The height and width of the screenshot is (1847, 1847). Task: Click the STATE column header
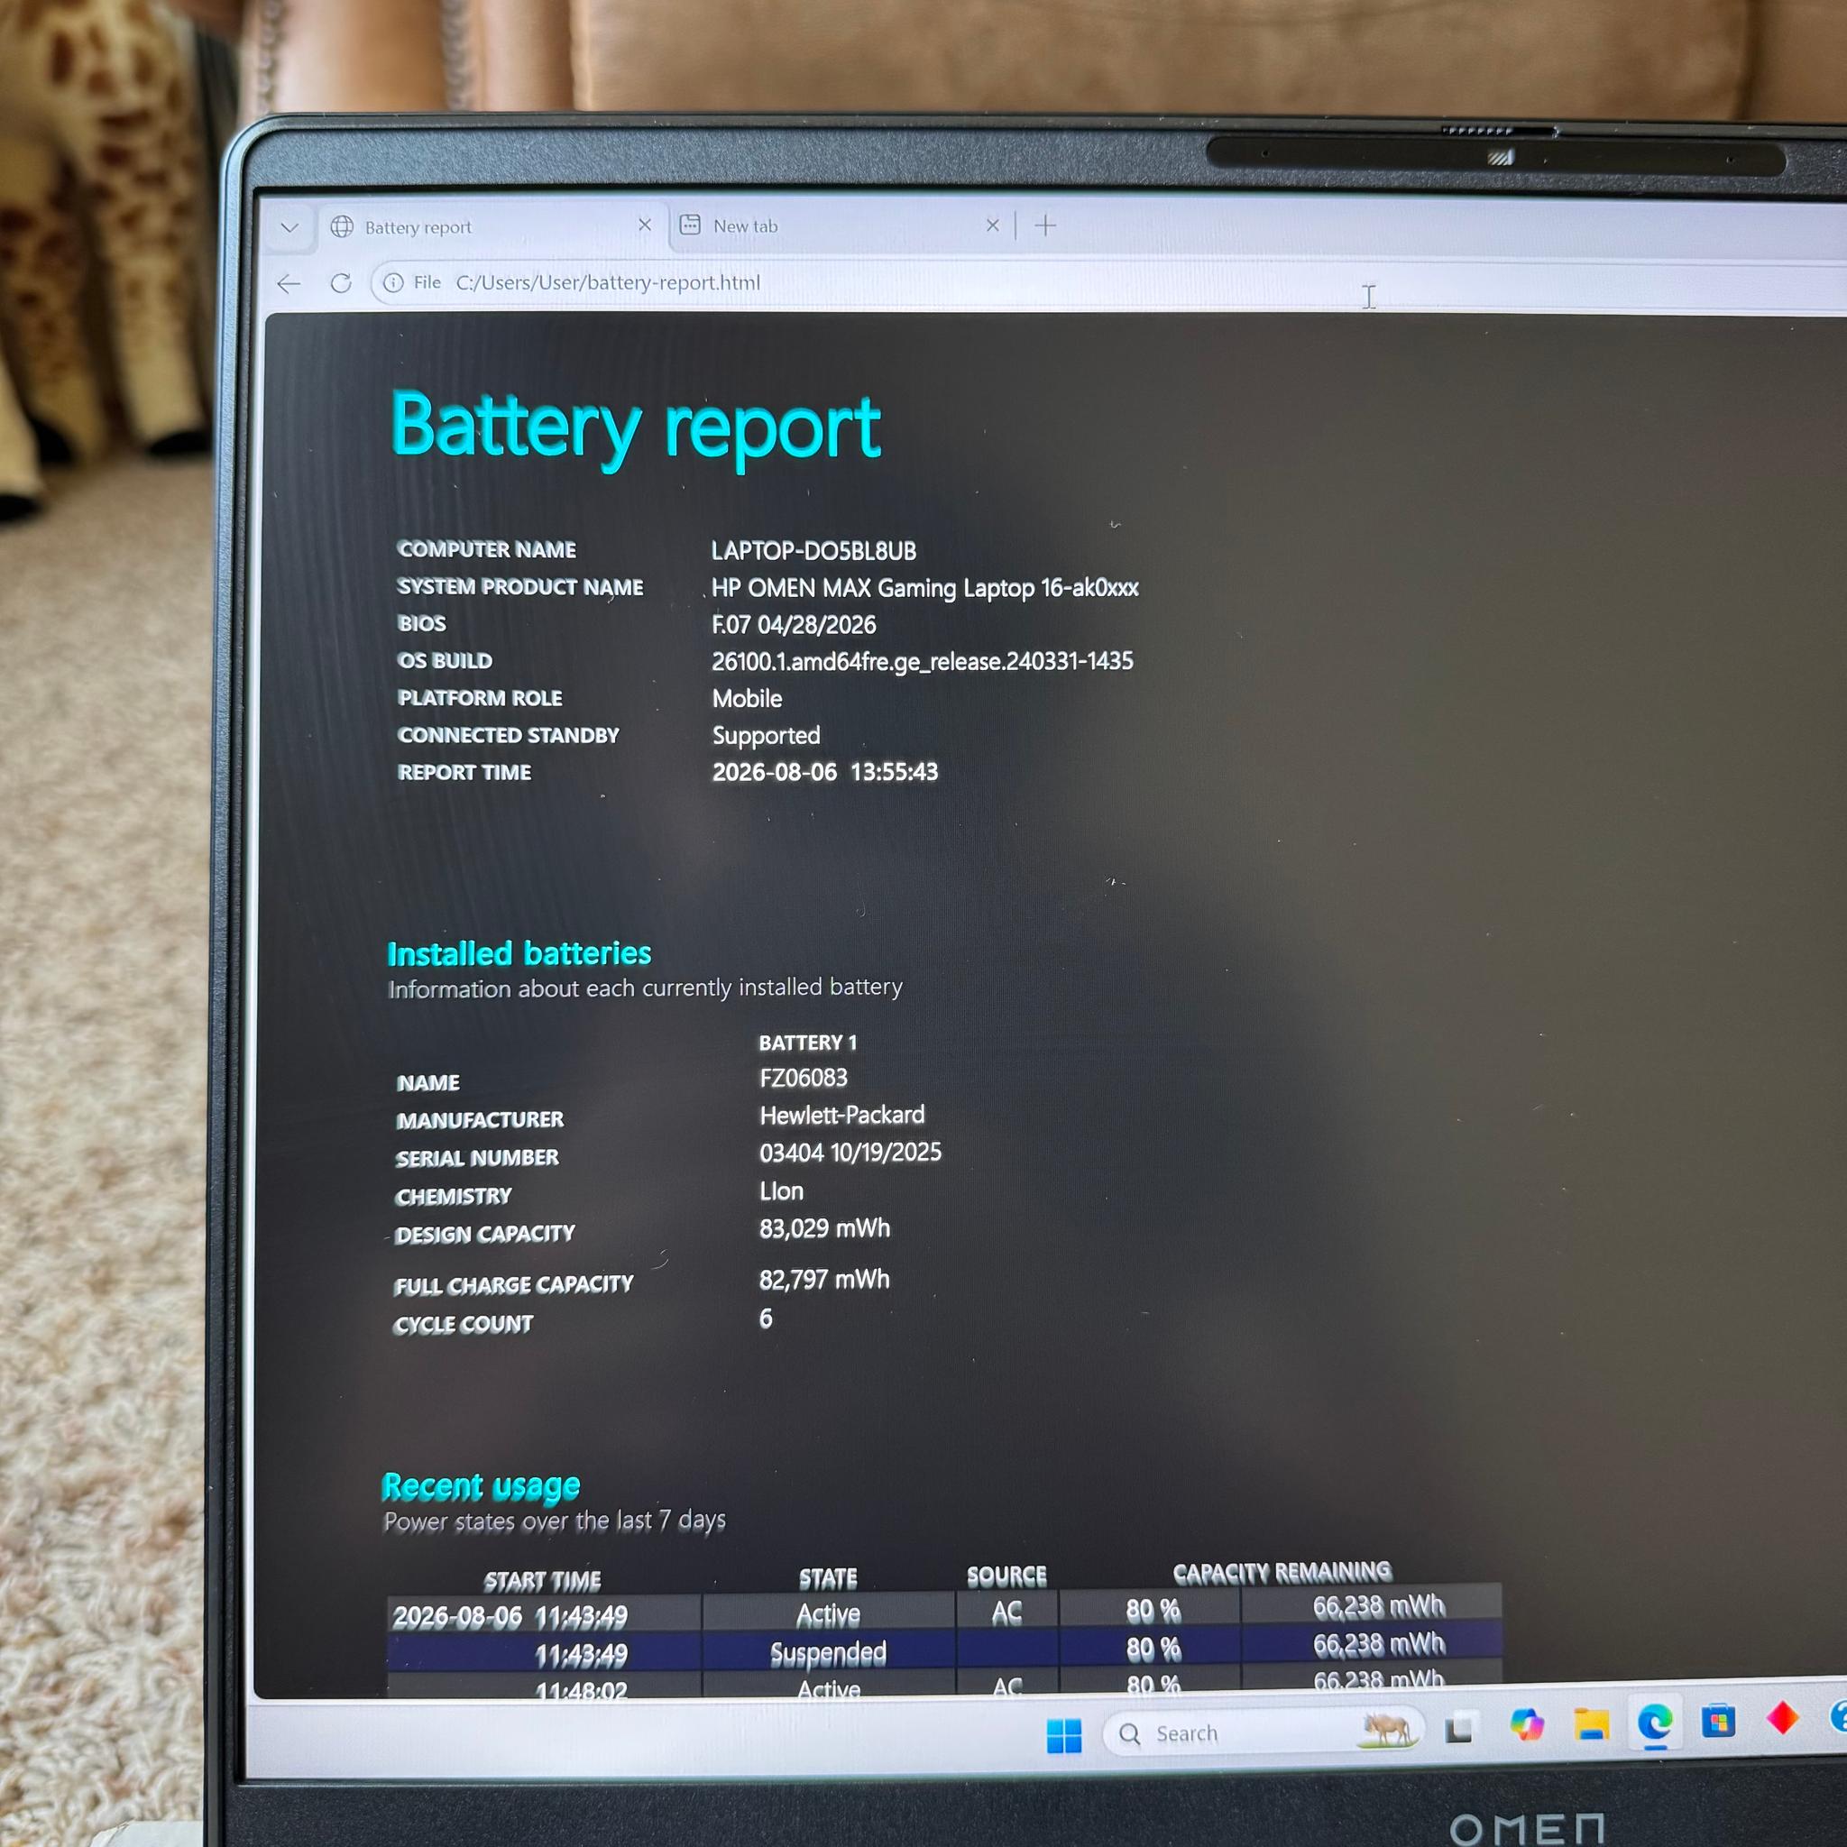[828, 1578]
